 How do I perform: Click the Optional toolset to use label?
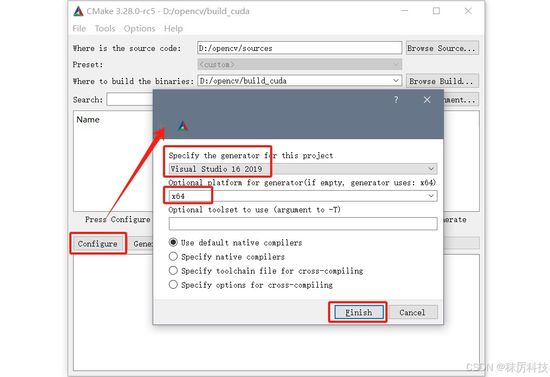coord(254,210)
